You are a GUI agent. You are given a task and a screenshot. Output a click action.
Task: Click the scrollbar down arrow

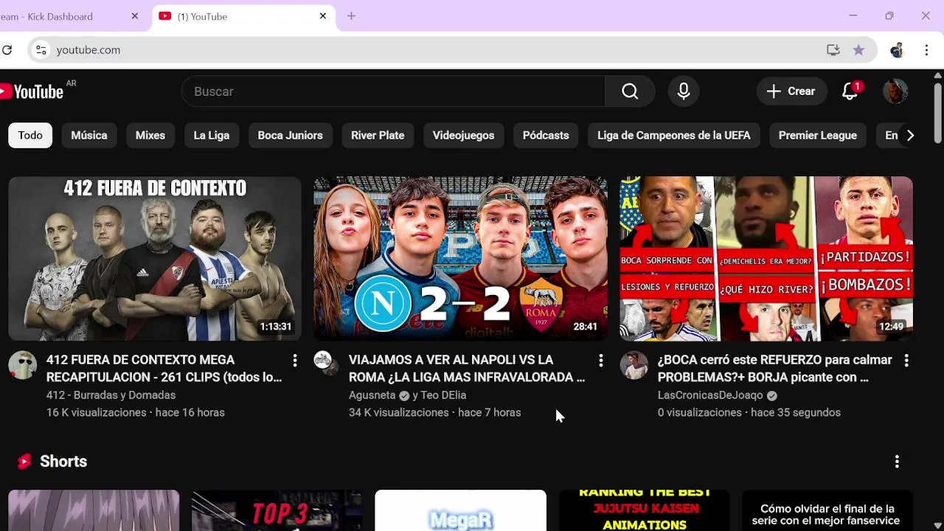point(938,525)
